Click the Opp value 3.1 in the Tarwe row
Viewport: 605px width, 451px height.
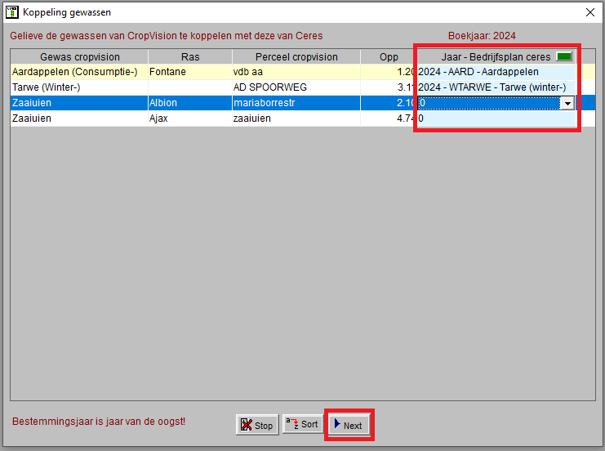(x=389, y=87)
